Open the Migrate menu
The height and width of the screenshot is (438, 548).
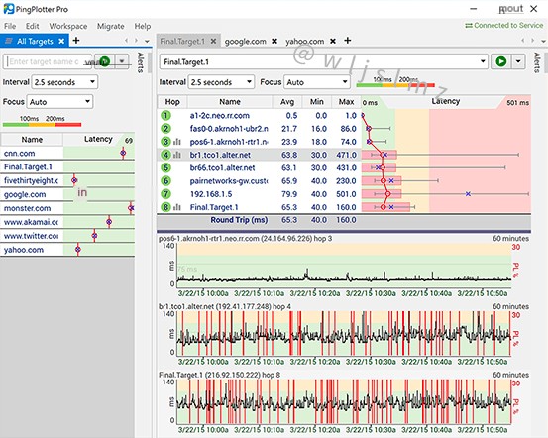[x=110, y=26]
